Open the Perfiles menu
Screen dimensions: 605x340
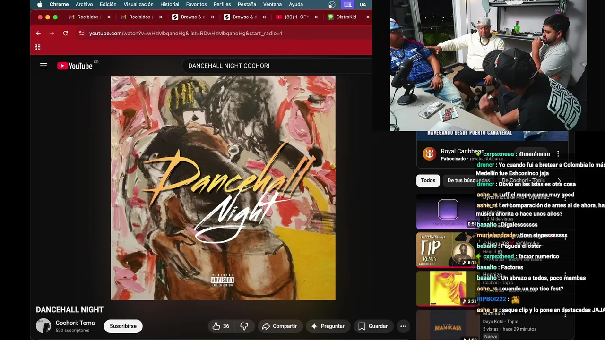(222, 4)
